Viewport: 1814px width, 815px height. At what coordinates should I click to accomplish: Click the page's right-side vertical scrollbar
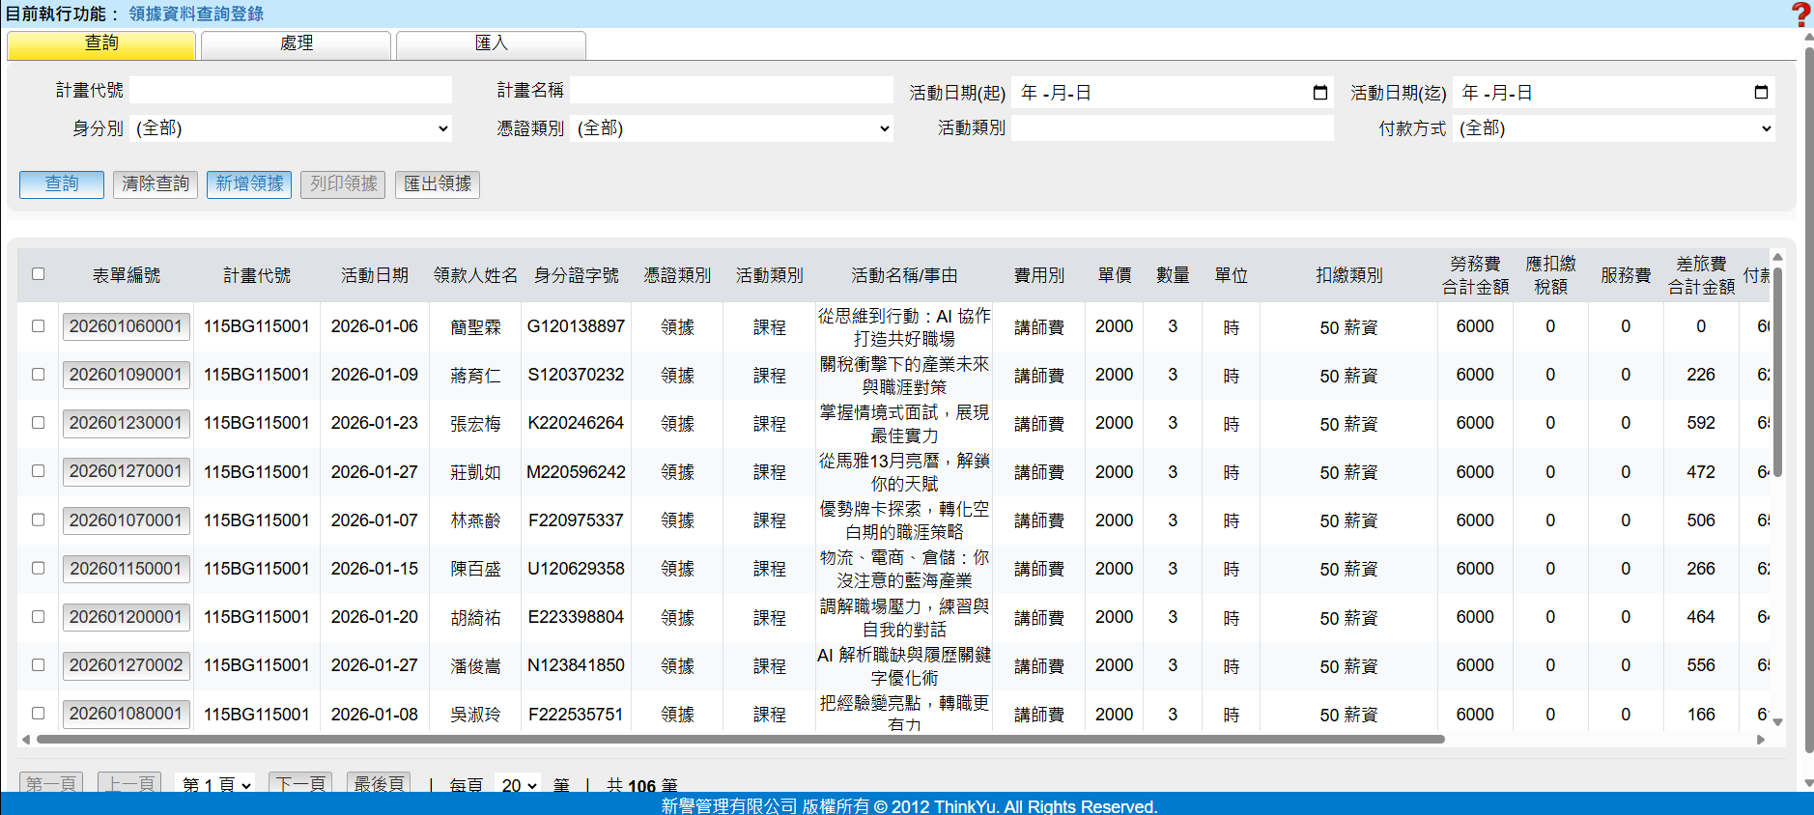pos(1809,398)
